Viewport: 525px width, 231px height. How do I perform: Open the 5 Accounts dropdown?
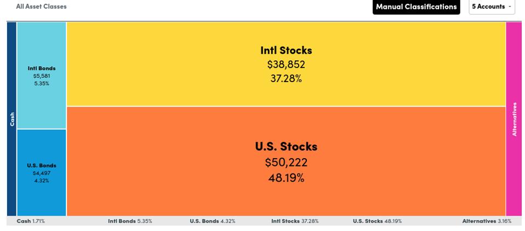coord(492,7)
